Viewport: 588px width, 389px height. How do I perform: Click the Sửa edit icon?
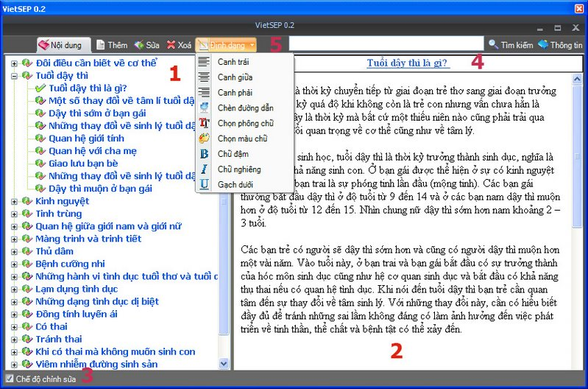coord(139,45)
